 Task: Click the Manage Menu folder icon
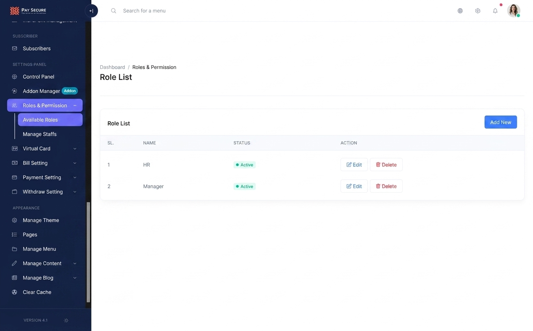coord(15,249)
